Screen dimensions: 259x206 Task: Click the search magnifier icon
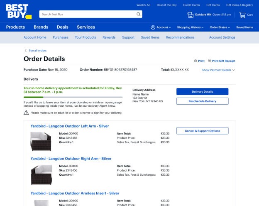pyautogui.click(x=139, y=15)
